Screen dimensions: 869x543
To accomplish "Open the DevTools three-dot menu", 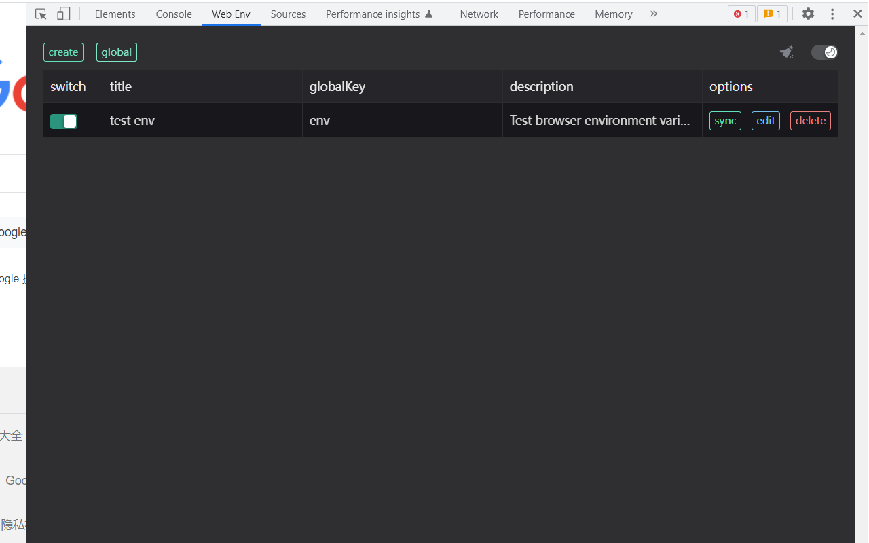I will click(x=832, y=14).
